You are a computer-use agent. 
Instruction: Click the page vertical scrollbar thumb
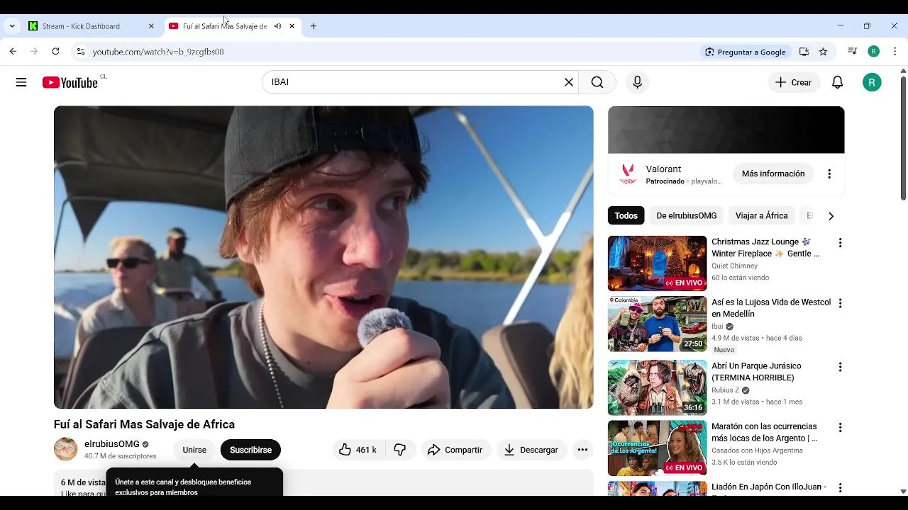tap(903, 138)
